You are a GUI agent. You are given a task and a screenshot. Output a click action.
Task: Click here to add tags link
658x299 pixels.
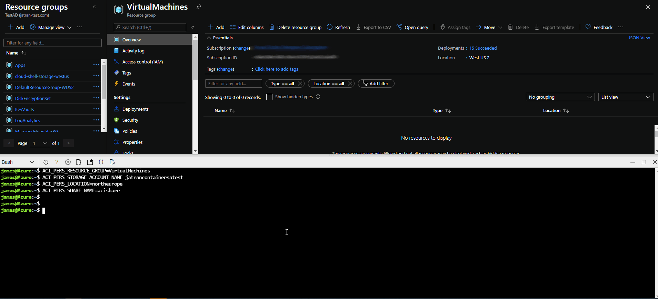(x=277, y=69)
